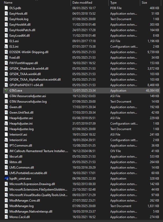
Task: Sort files by the Name column header
Action: pyautogui.click(x=8, y=2)
